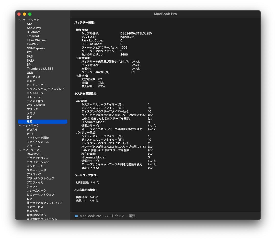Open Wi-Fi network information
The height and width of the screenshot is (240, 276).
(x=31, y=134)
